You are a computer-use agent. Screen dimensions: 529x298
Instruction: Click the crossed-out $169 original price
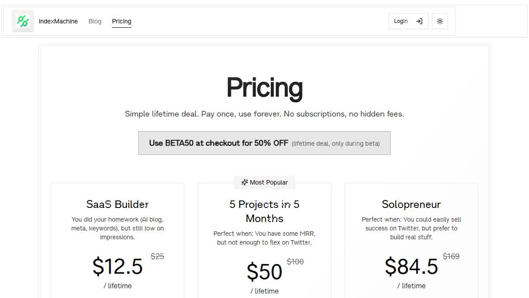(451, 257)
